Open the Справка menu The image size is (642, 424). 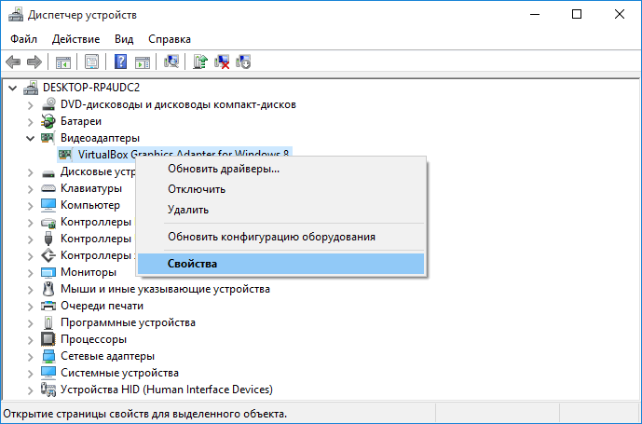click(x=170, y=39)
